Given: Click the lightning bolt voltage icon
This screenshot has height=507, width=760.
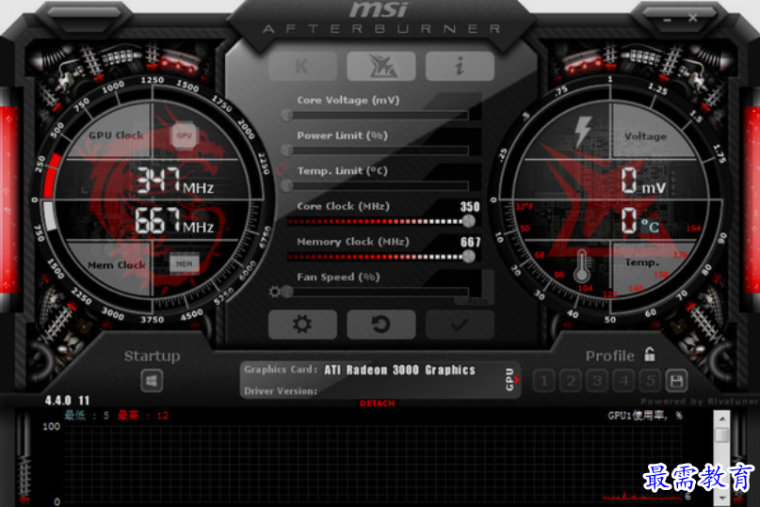Looking at the screenshot, I should (583, 132).
